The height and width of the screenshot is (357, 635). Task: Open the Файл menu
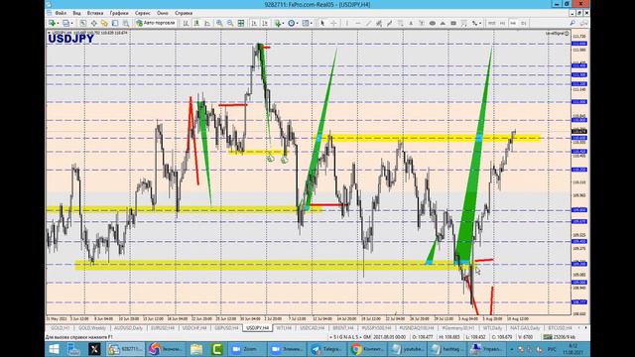click(x=61, y=13)
